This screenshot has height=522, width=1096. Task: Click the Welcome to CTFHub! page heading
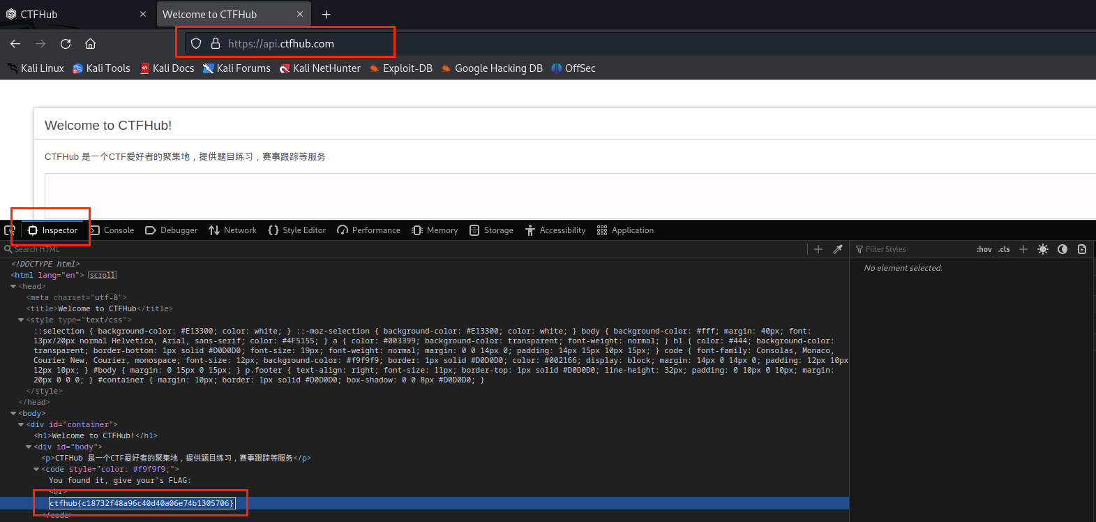[x=108, y=126]
